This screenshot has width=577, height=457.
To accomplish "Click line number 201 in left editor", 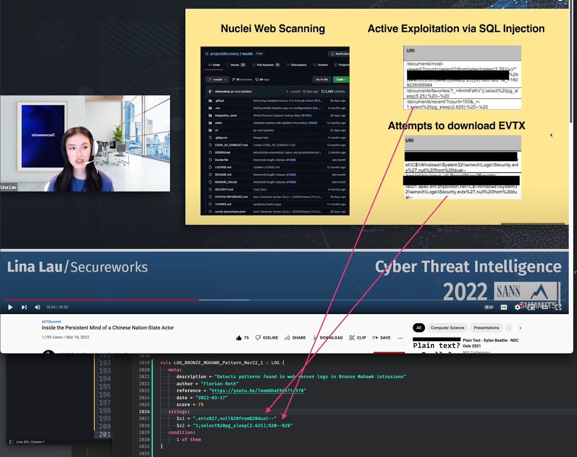I will point(105,434).
